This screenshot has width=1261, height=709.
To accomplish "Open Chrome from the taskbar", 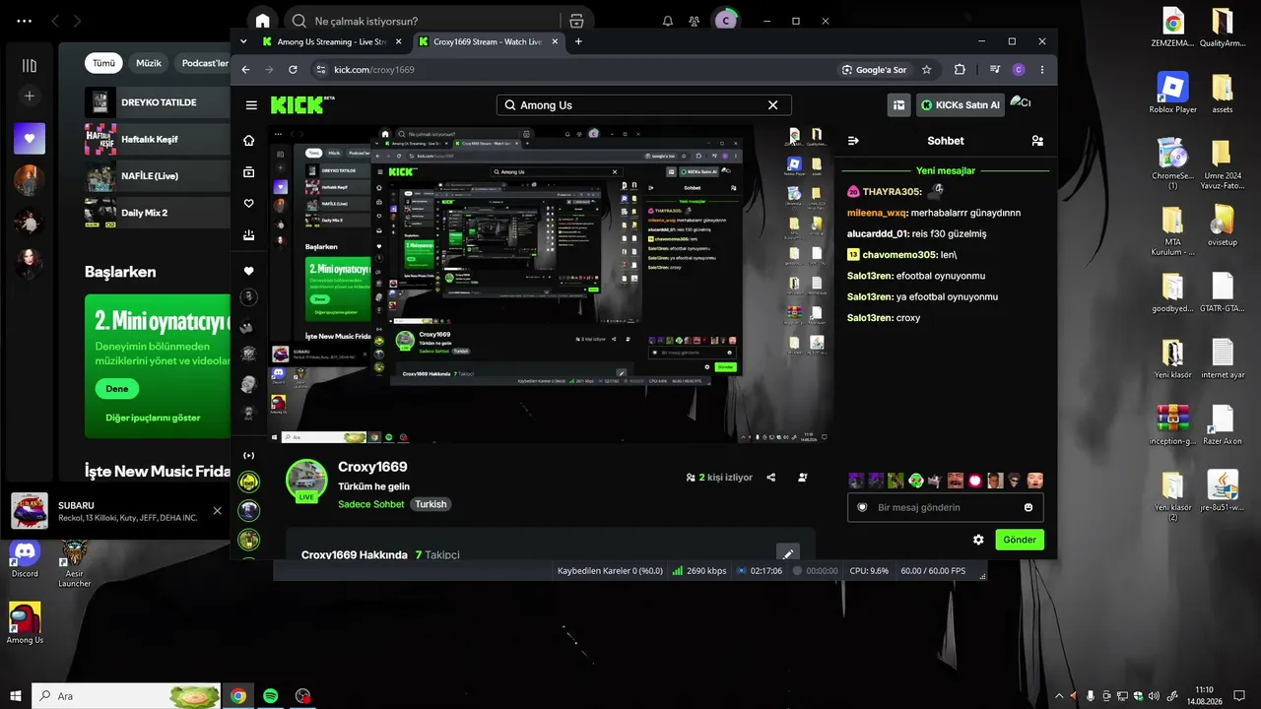I will tap(237, 696).
